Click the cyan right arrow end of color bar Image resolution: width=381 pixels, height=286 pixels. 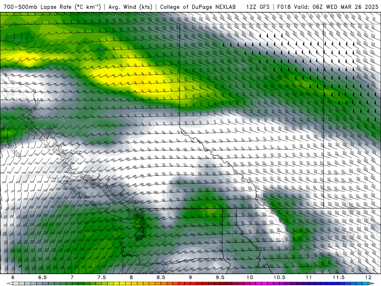tap(372, 283)
